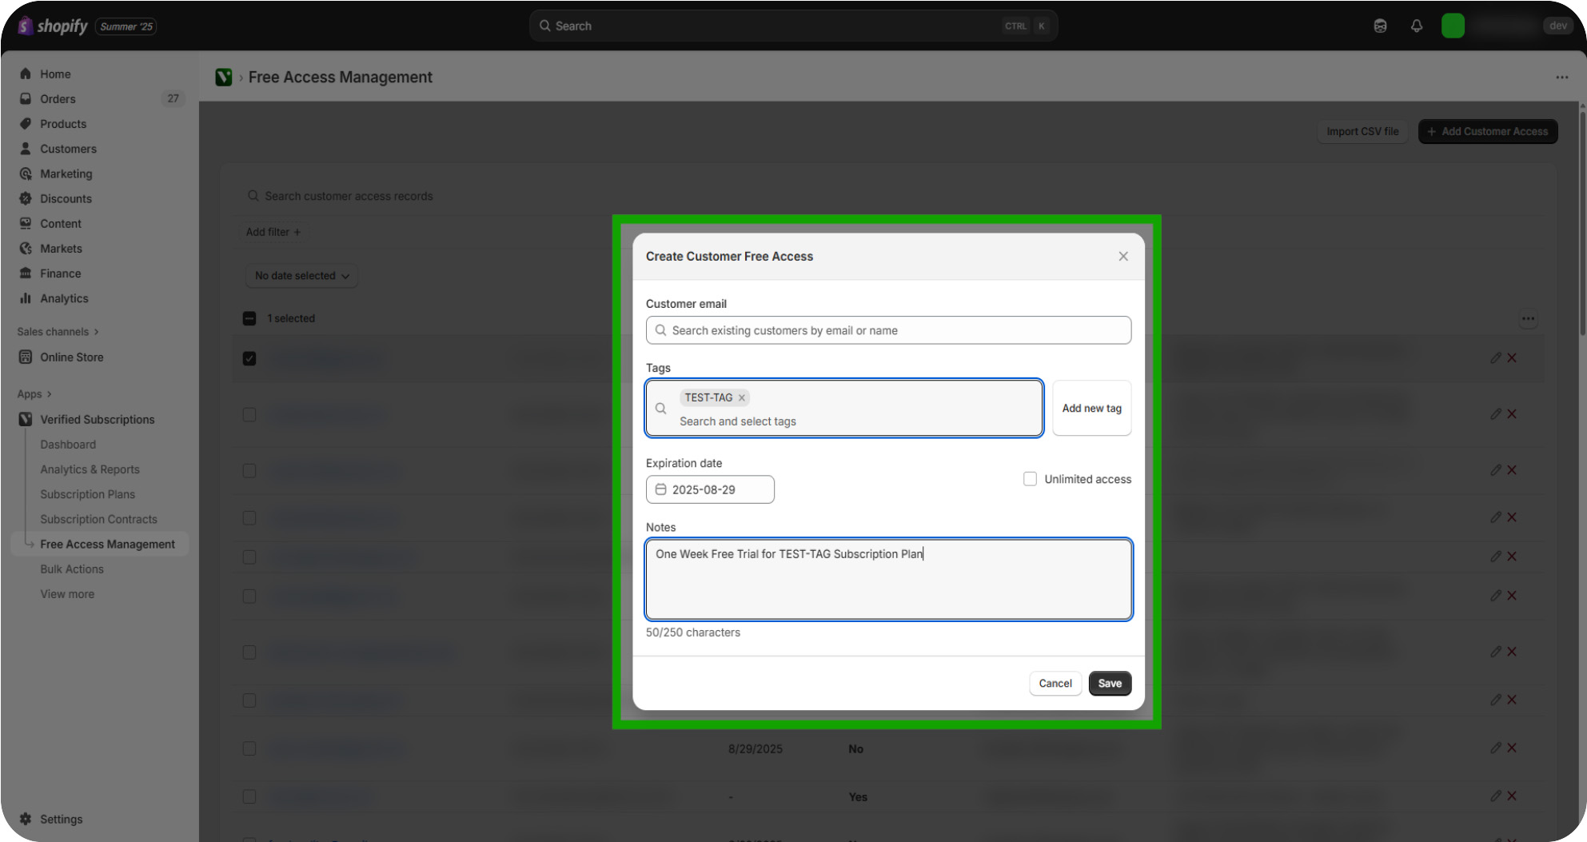Click View more in the sidebar

click(x=67, y=593)
